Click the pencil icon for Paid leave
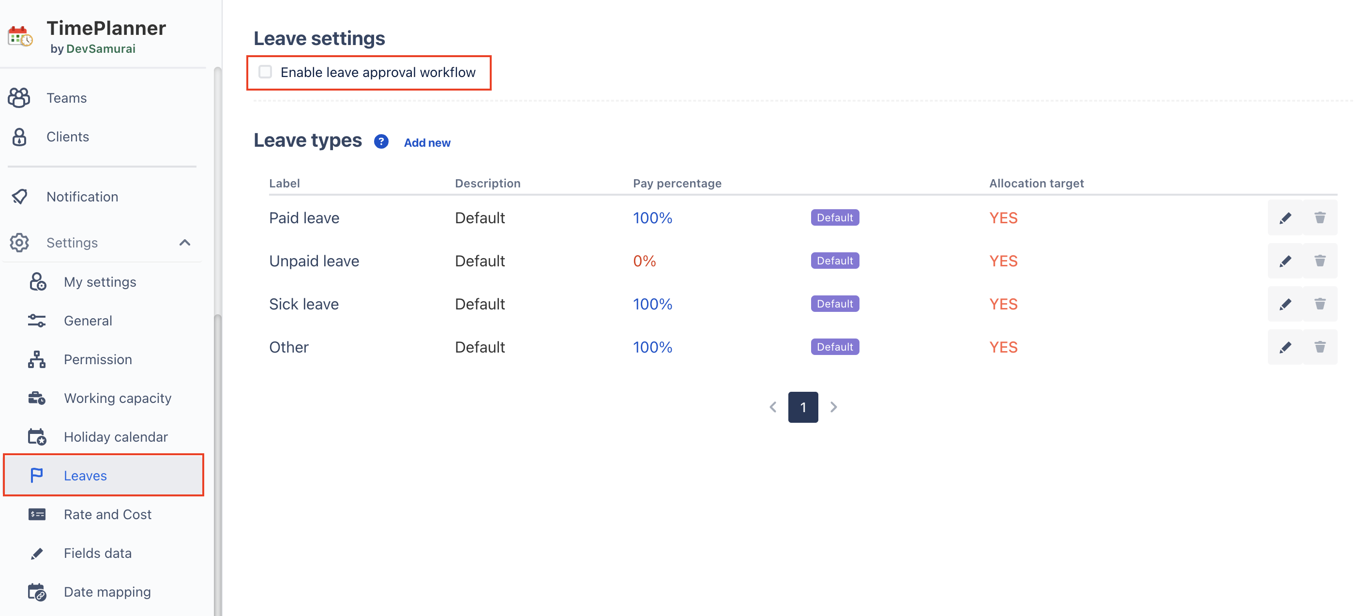Image resolution: width=1356 pixels, height=616 pixels. pyautogui.click(x=1285, y=217)
